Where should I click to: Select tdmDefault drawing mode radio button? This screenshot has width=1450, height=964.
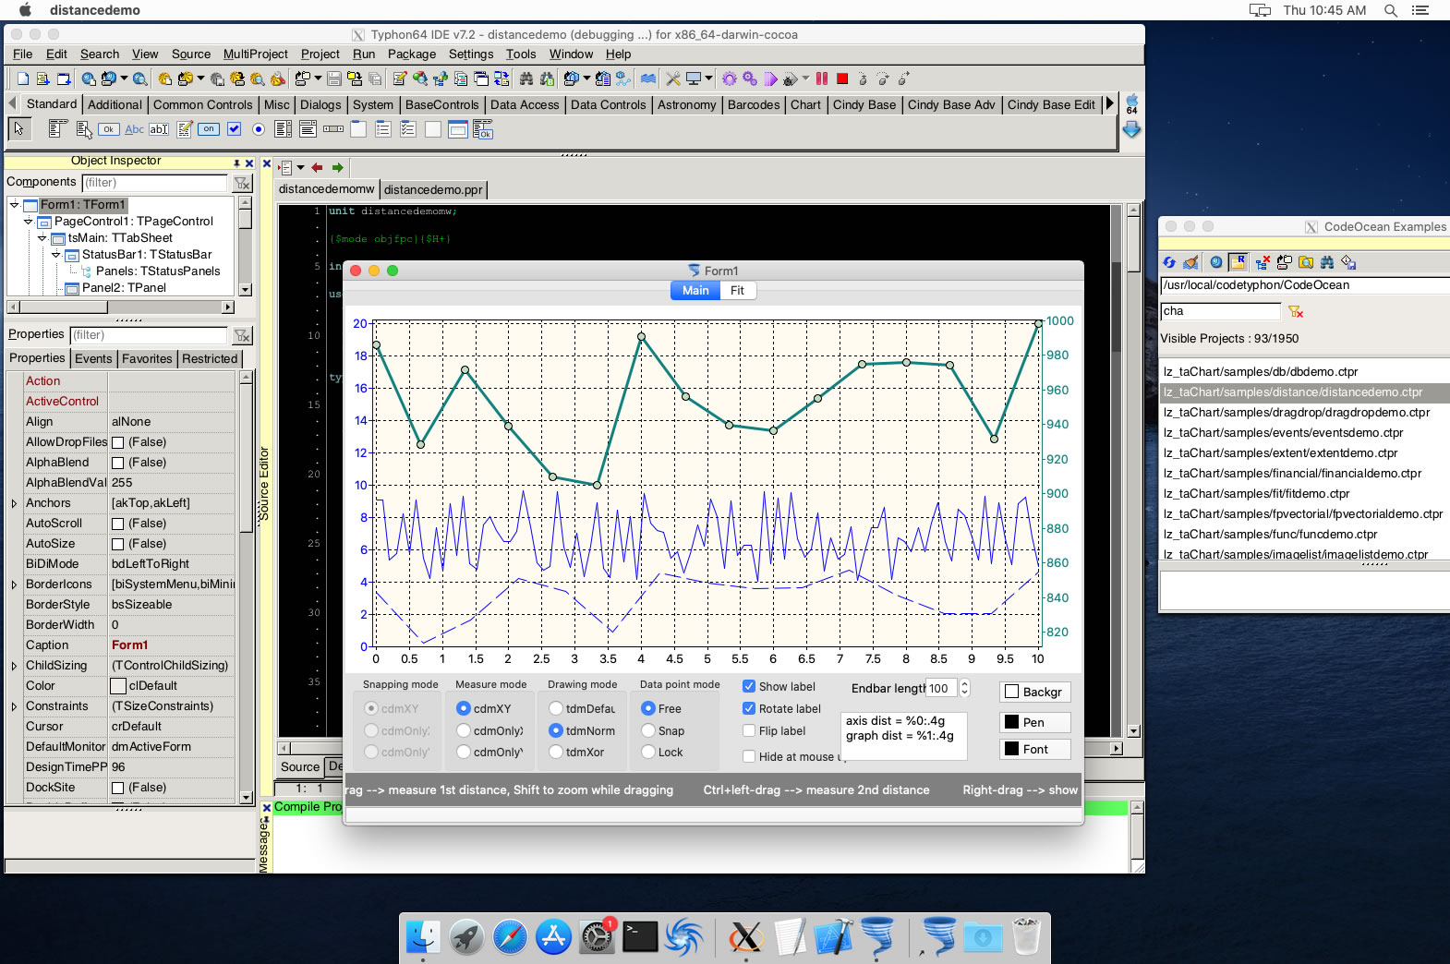click(556, 708)
